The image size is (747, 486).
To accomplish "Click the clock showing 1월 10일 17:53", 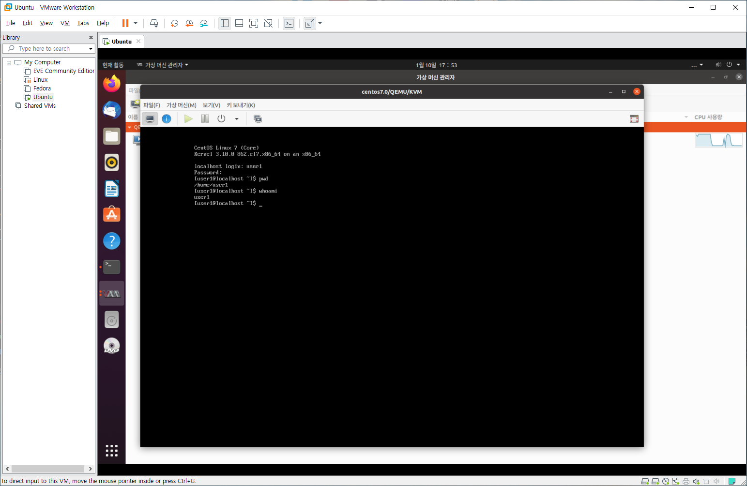I will (436, 65).
